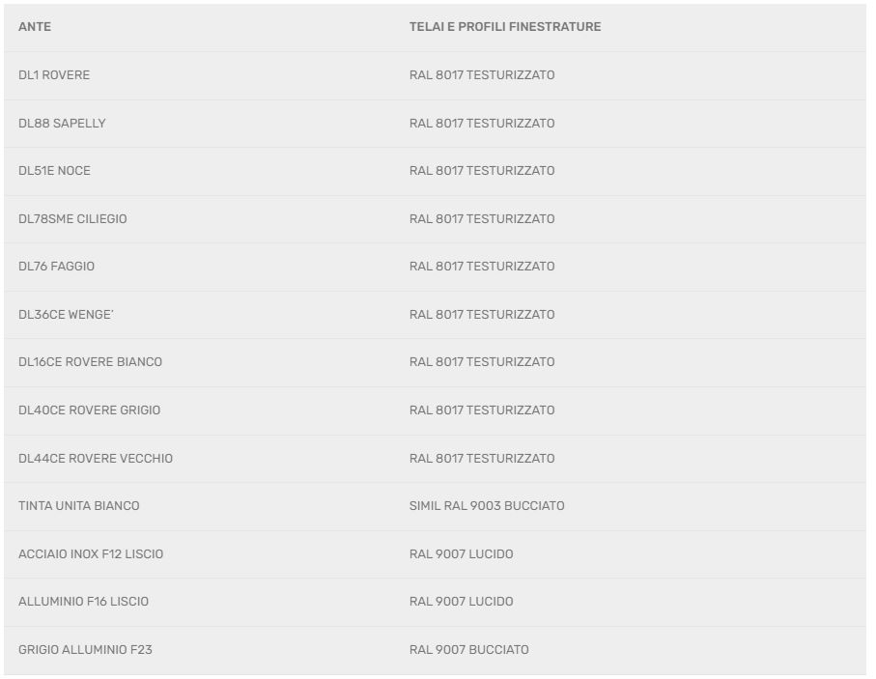Click the DL40CE ROVERE GRIGIO entry
This screenshot has width=876, height=679.
tap(89, 410)
